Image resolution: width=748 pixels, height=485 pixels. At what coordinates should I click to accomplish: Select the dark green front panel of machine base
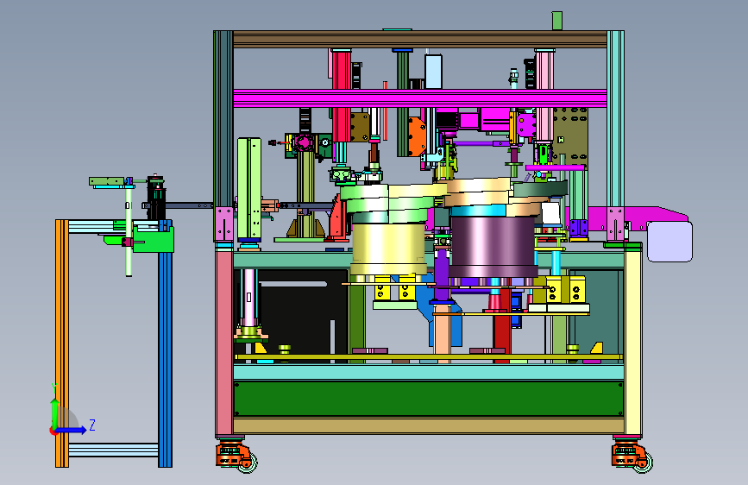click(x=429, y=399)
